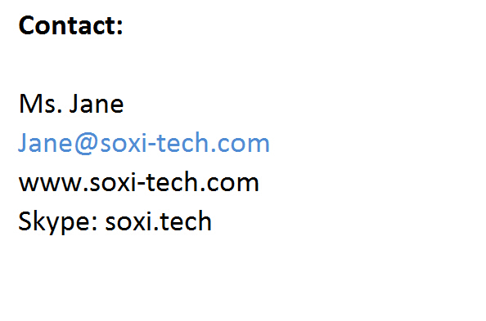Click the www.soxi-tech.com website address
Screen dimensions: 486x321
click(x=138, y=182)
